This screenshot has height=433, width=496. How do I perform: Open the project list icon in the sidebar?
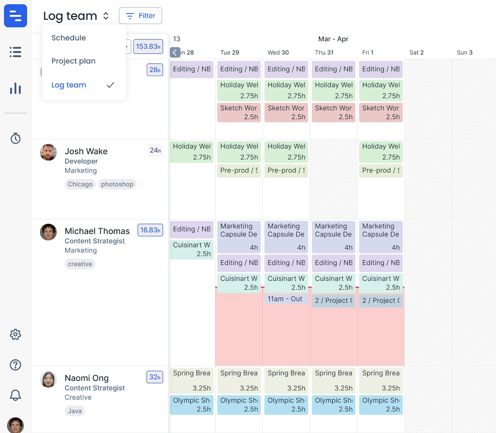click(15, 53)
